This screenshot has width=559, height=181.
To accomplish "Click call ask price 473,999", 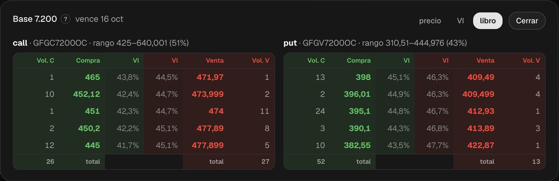I will click(x=208, y=94).
